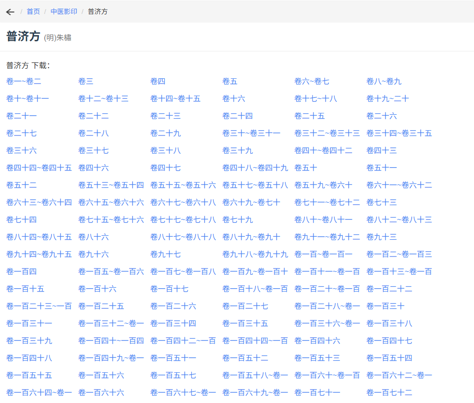
Task: Open 卷一百四 download link
Action: click(x=21, y=272)
